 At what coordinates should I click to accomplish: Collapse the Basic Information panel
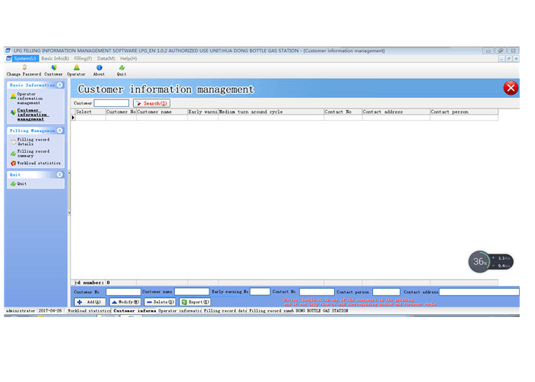(x=60, y=85)
